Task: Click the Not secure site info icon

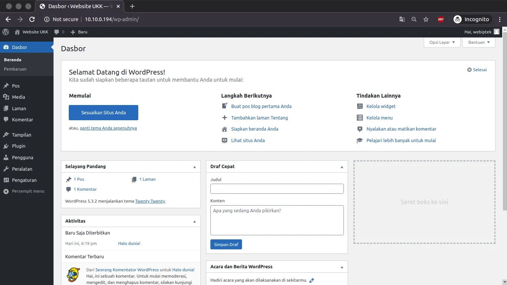Action: click(47, 19)
